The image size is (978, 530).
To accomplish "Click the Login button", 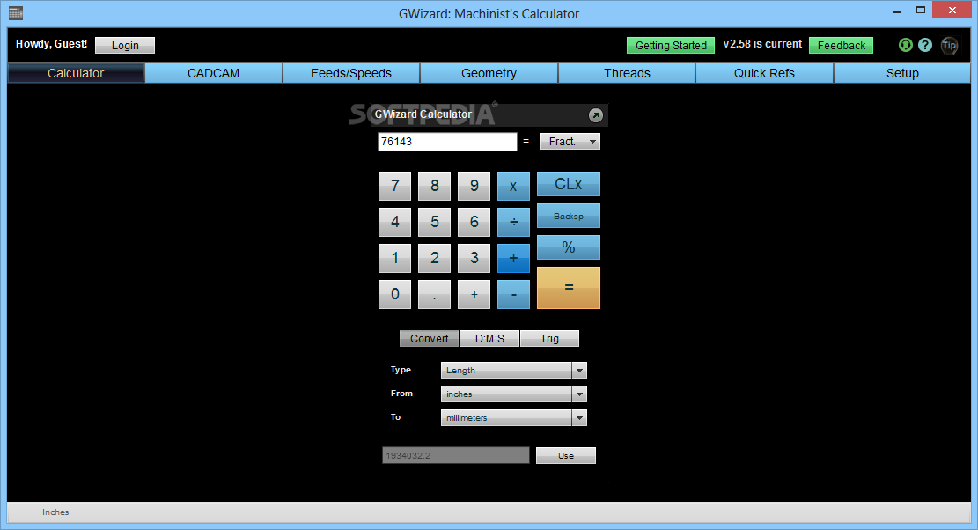I will (125, 46).
